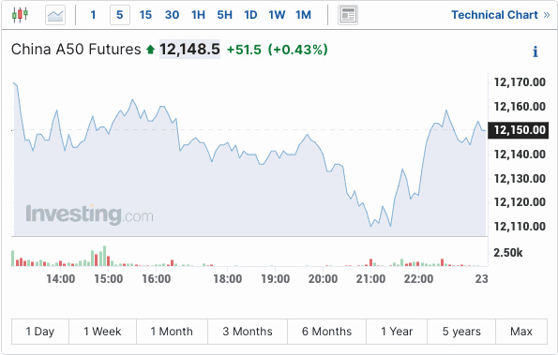Select the 1W interval
The image size is (558, 355).
click(x=277, y=15)
